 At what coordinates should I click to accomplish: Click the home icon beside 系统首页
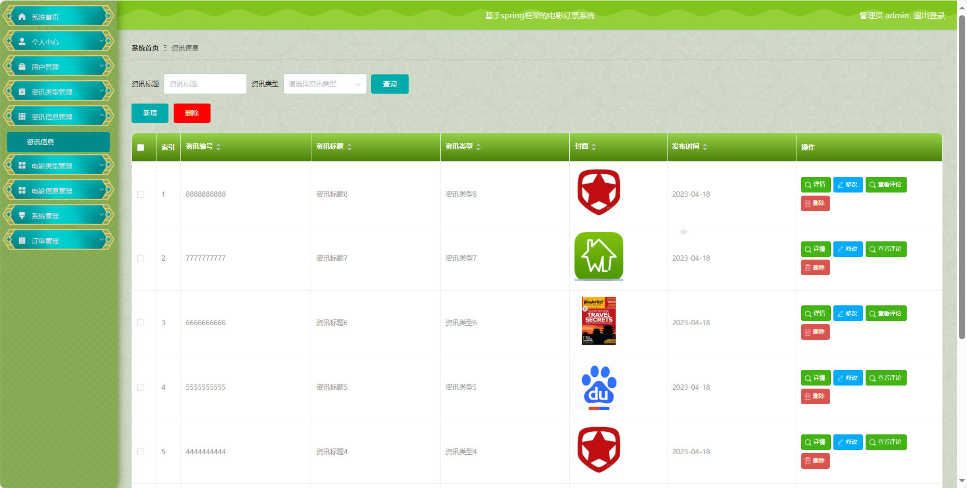[22, 17]
